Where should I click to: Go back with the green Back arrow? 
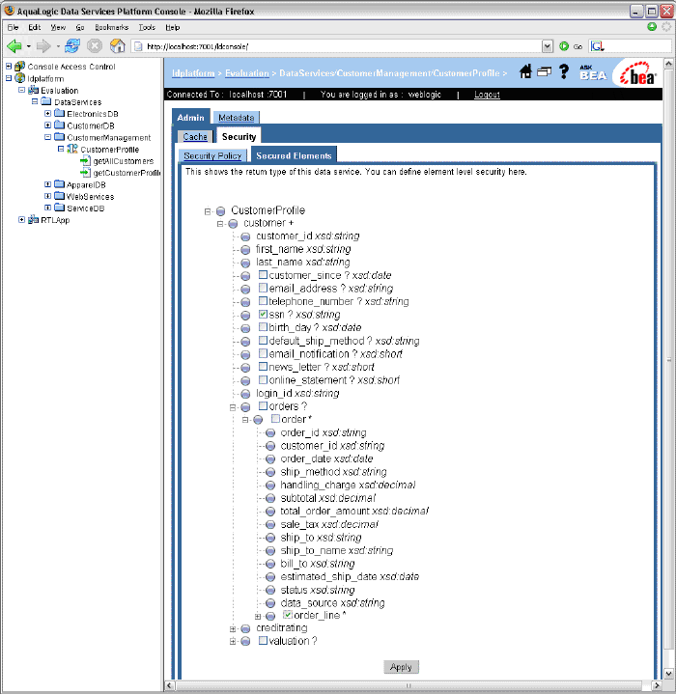click(14, 45)
